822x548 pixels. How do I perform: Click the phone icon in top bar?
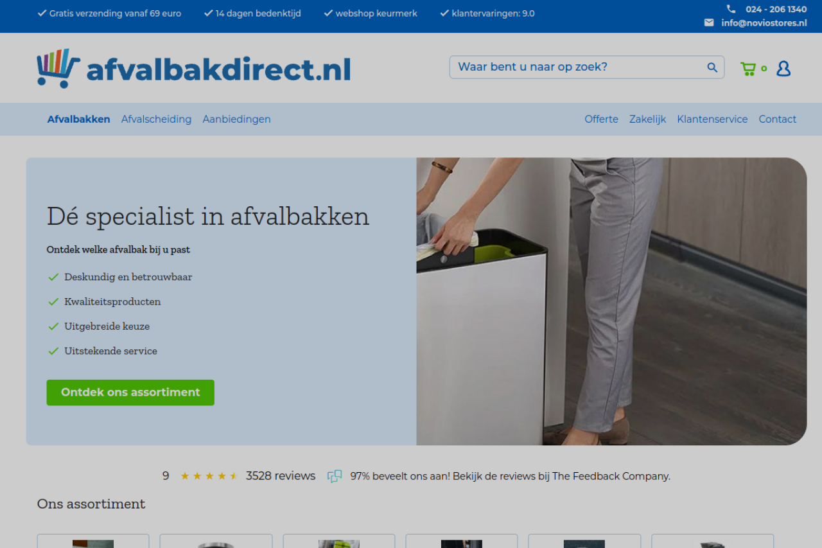click(731, 9)
